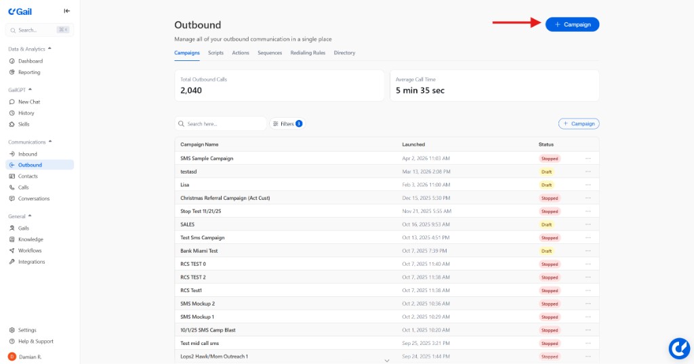
Task: Open the Skills page
Action: [x=24, y=124]
